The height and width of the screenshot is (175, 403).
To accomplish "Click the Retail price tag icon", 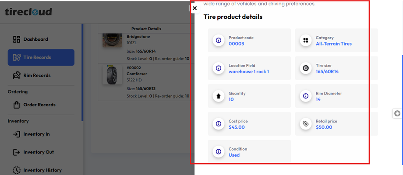I will (x=305, y=124).
